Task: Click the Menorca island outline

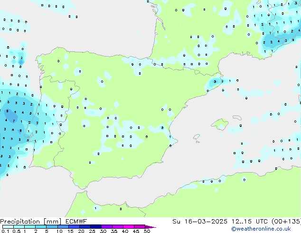Action: coord(237,117)
